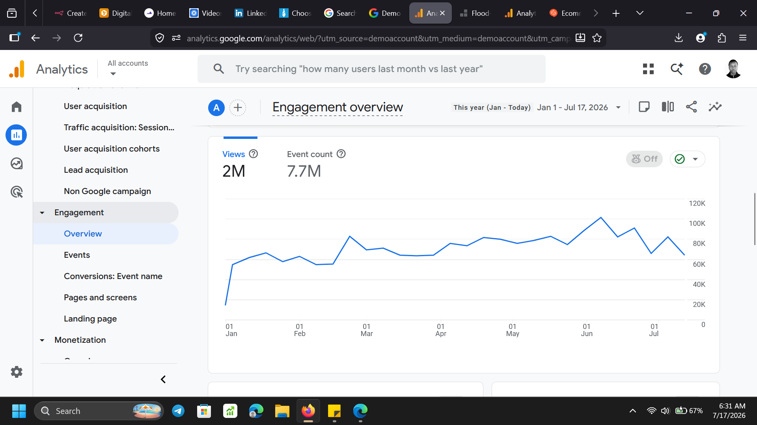Click the tracking protection shield icon
Image resolution: width=757 pixels, height=425 pixels.
point(160,38)
